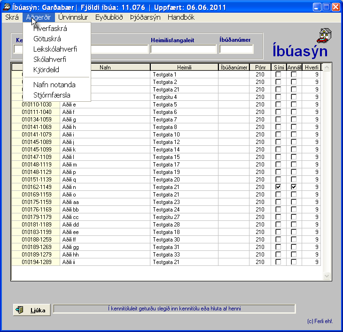The image size is (343, 332).
Task: Choose Skólahverfi menu entry
Action: [x=57, y=60]
